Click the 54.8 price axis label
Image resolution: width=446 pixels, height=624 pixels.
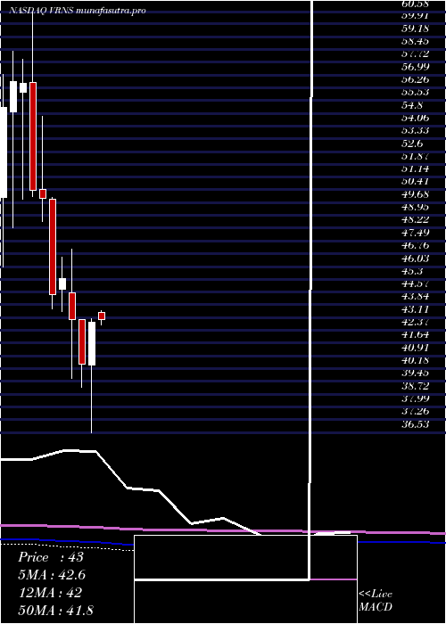(x=412, y=105)
